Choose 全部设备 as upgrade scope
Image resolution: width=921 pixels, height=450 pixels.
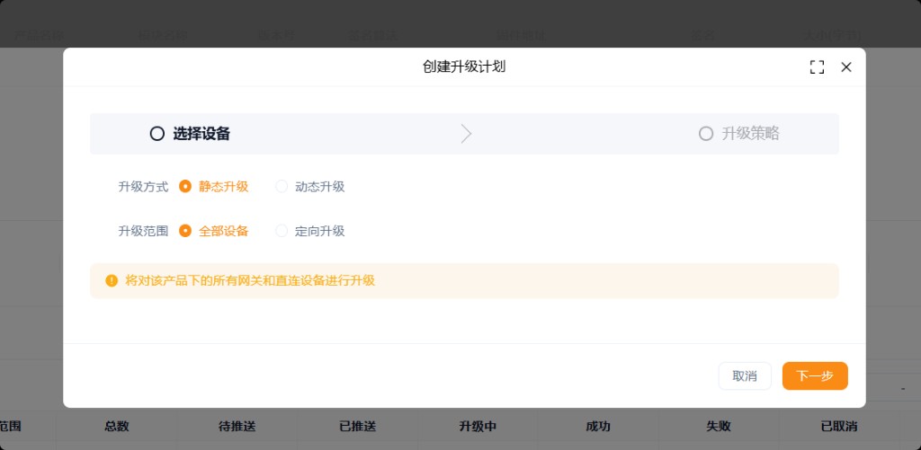(214, 231)
